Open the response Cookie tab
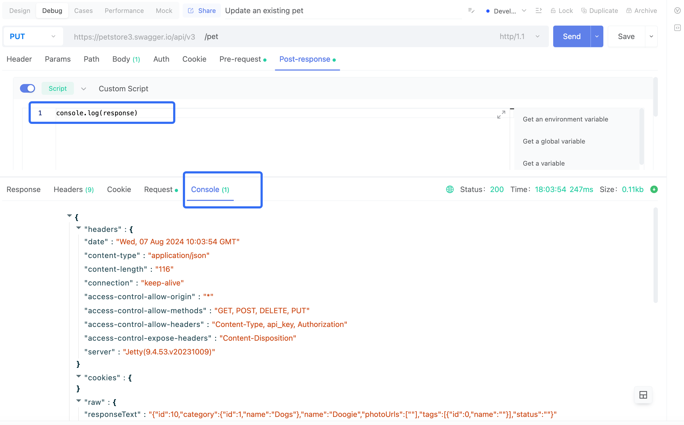 [119, 189]
